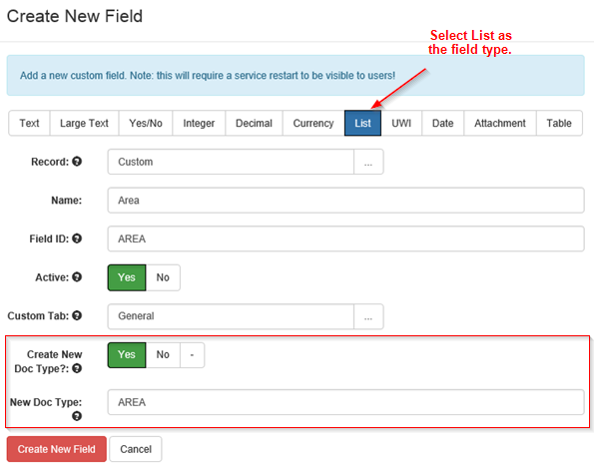Click the New Doc Type input field

[x=345, y=402]
